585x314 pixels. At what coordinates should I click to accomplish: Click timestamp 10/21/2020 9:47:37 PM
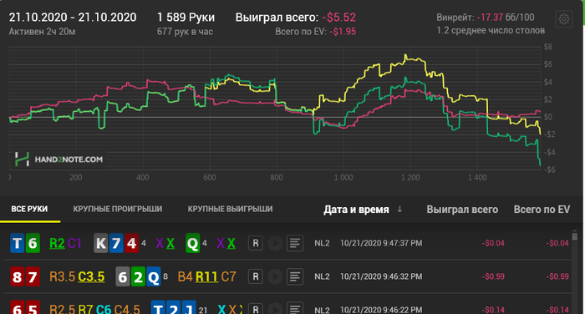pyautogui.click(x=381, y=243)
